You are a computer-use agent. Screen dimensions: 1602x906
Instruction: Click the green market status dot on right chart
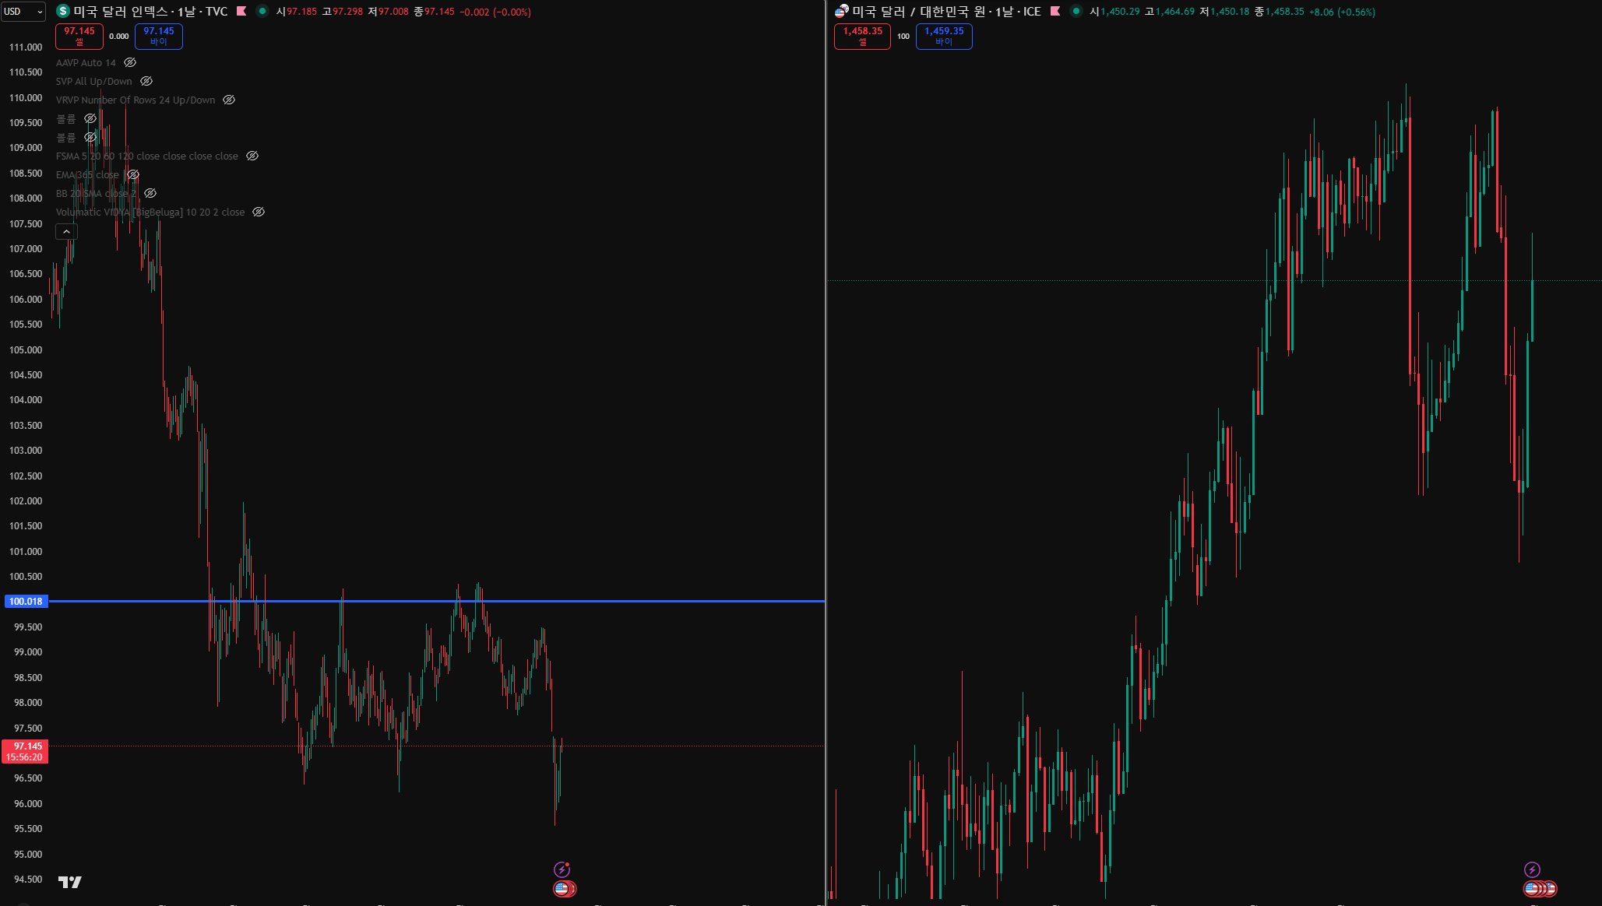point(1076,11)
